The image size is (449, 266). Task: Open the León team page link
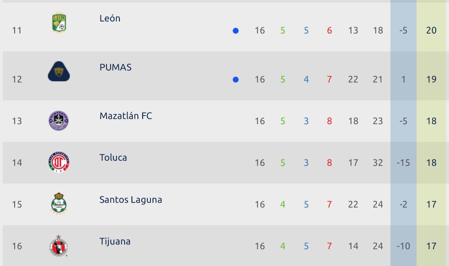[x=110, y=18]
